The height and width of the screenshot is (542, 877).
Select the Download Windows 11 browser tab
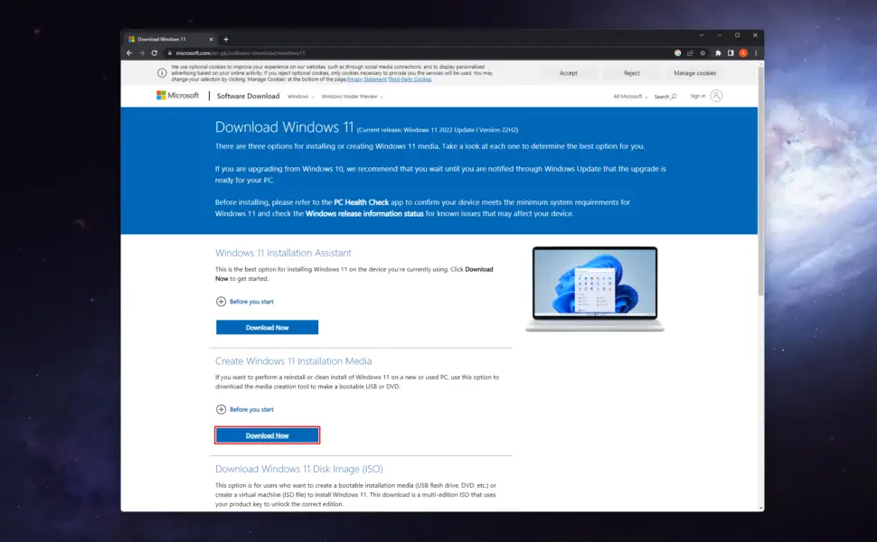point(171,39)
